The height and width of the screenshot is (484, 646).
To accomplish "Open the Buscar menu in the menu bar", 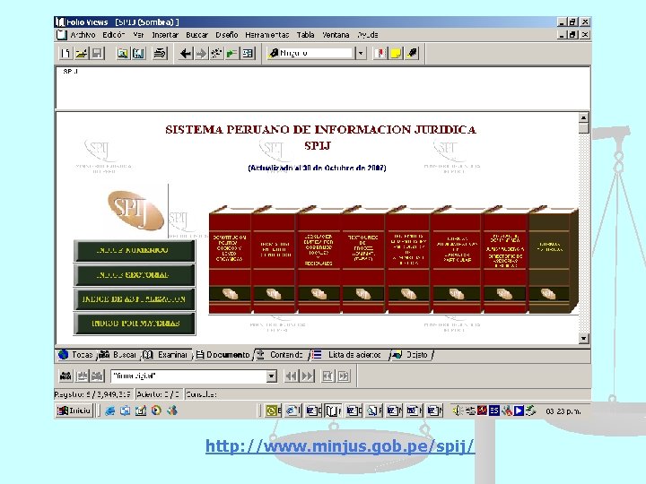I will tap(196, 35).
